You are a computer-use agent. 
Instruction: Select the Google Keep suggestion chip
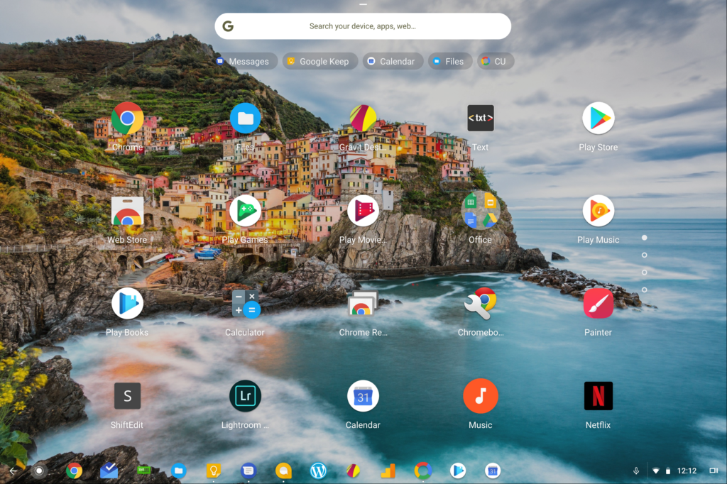[x=317, y=62]
